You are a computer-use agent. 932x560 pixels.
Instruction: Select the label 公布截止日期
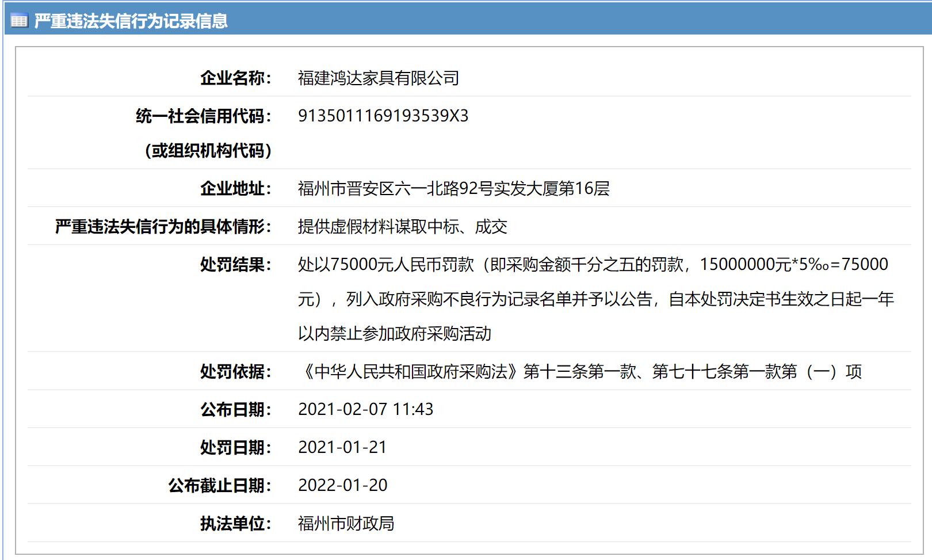tap(220, 485)
